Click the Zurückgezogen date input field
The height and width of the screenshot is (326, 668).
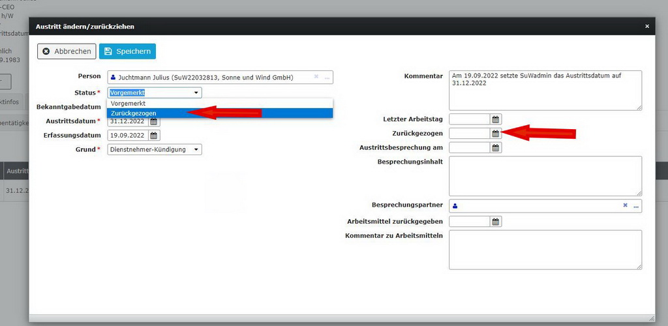(470, 133)
